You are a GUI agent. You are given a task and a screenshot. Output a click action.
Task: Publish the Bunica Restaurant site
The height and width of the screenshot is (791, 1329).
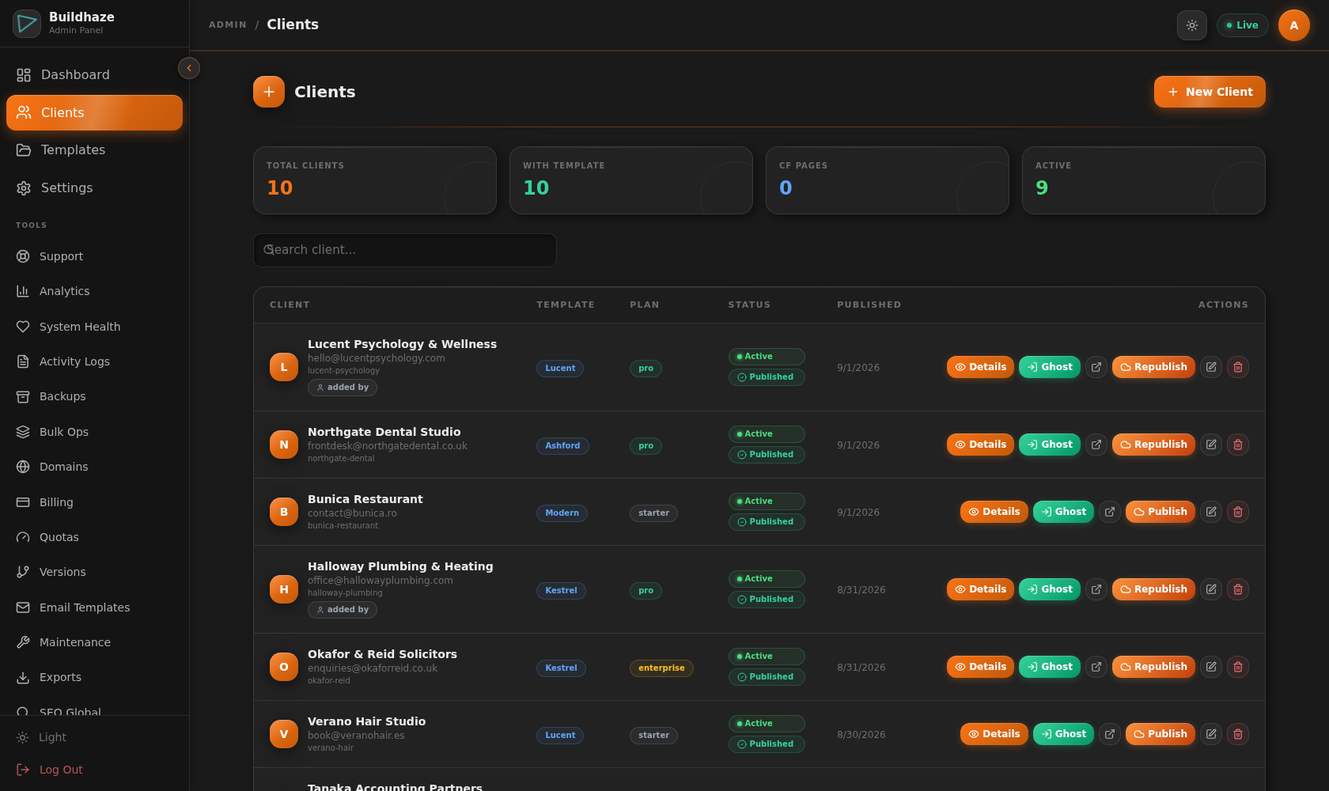[x=1161, y=512]
